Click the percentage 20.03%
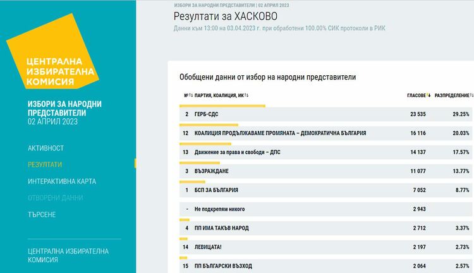 pyautogui.click(x=461, y=133)
